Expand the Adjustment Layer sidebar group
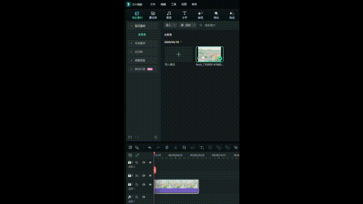The width and height of the screenshot is (363, 204). click(x=132, y=61)
